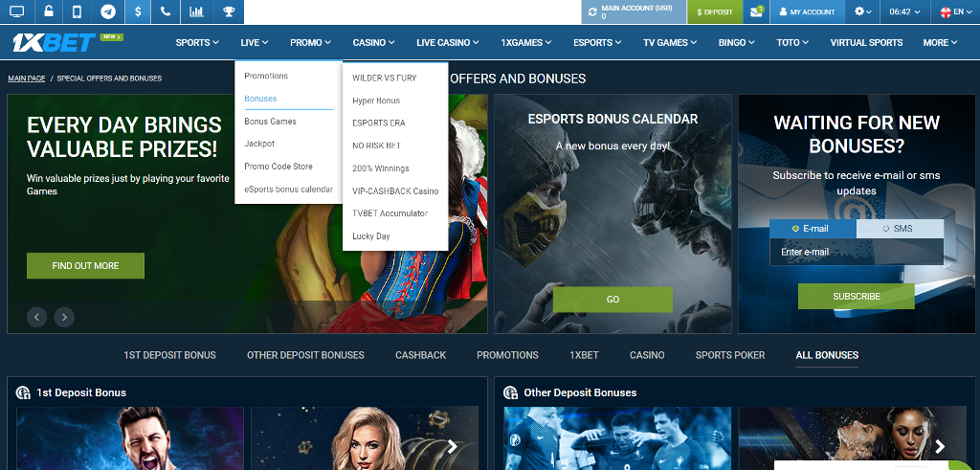The width and height of the screenshot is (980, 470).
Task: Expand the BINGO menu
Action: pos(737,42)
